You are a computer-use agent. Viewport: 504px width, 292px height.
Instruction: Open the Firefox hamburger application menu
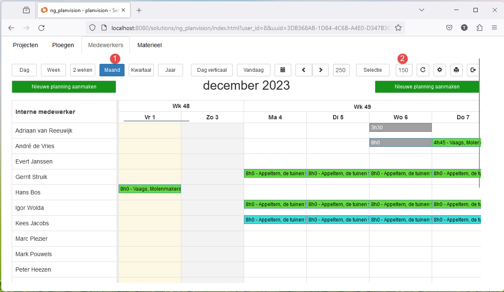tap(494, 28)
